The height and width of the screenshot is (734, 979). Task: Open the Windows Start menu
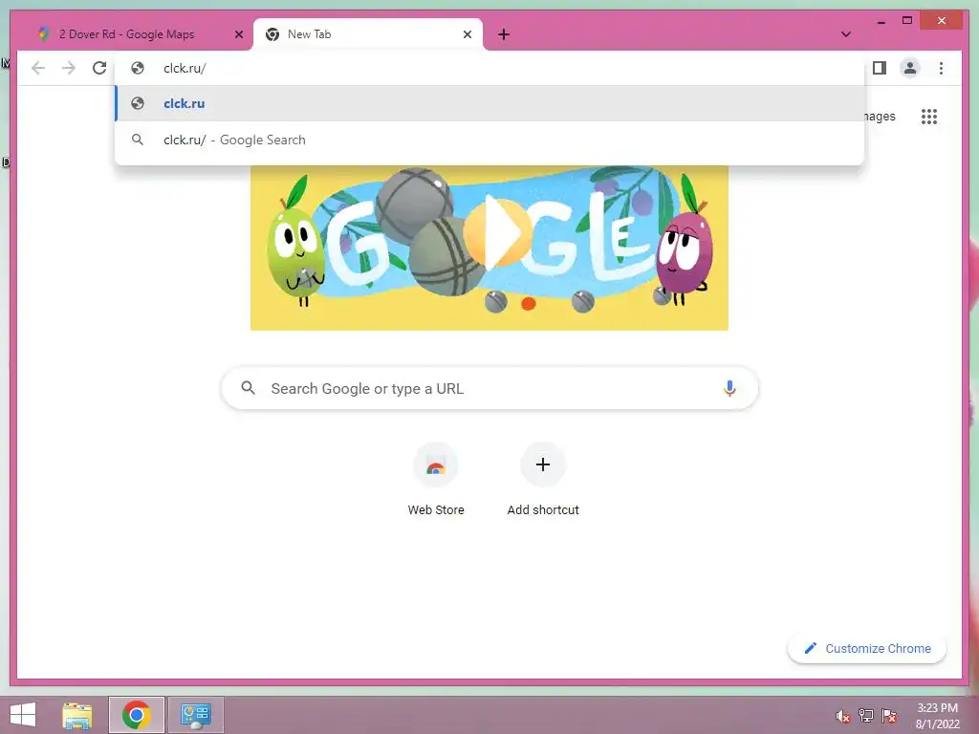coord(23,715)
